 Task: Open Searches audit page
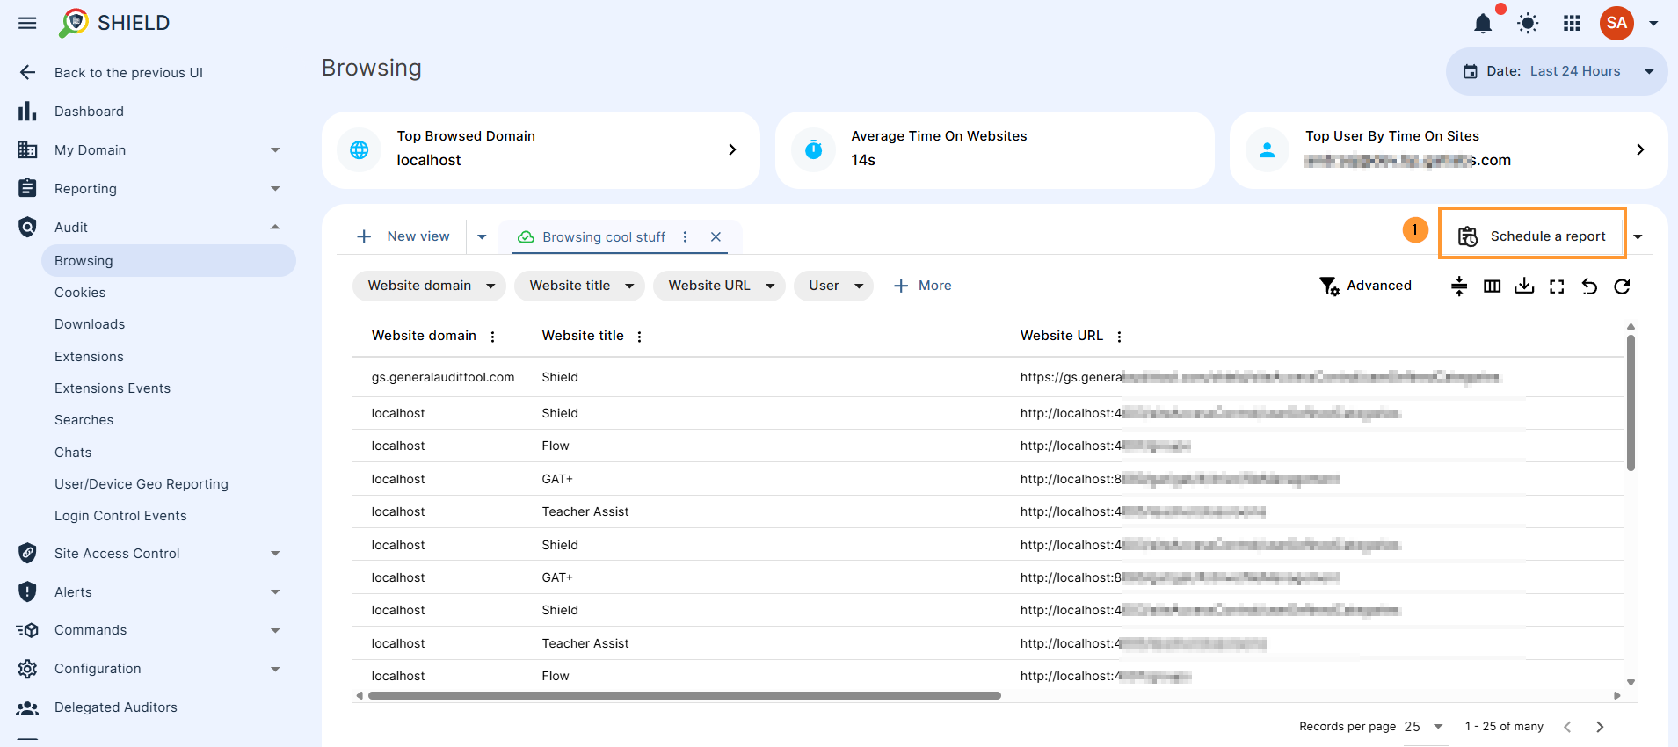[84, 420]
